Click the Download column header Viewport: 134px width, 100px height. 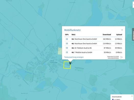pyautogui.click(x=107, y=35)
